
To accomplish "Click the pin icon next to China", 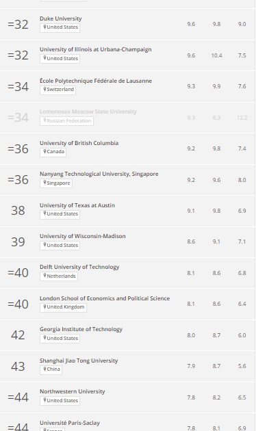I will click(44, 369).
